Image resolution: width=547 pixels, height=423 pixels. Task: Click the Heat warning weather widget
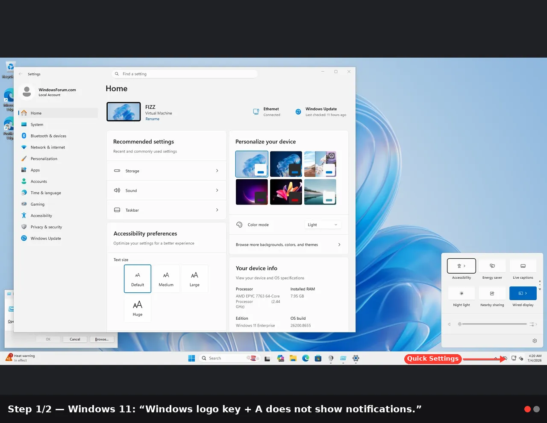tap(21, 358)
